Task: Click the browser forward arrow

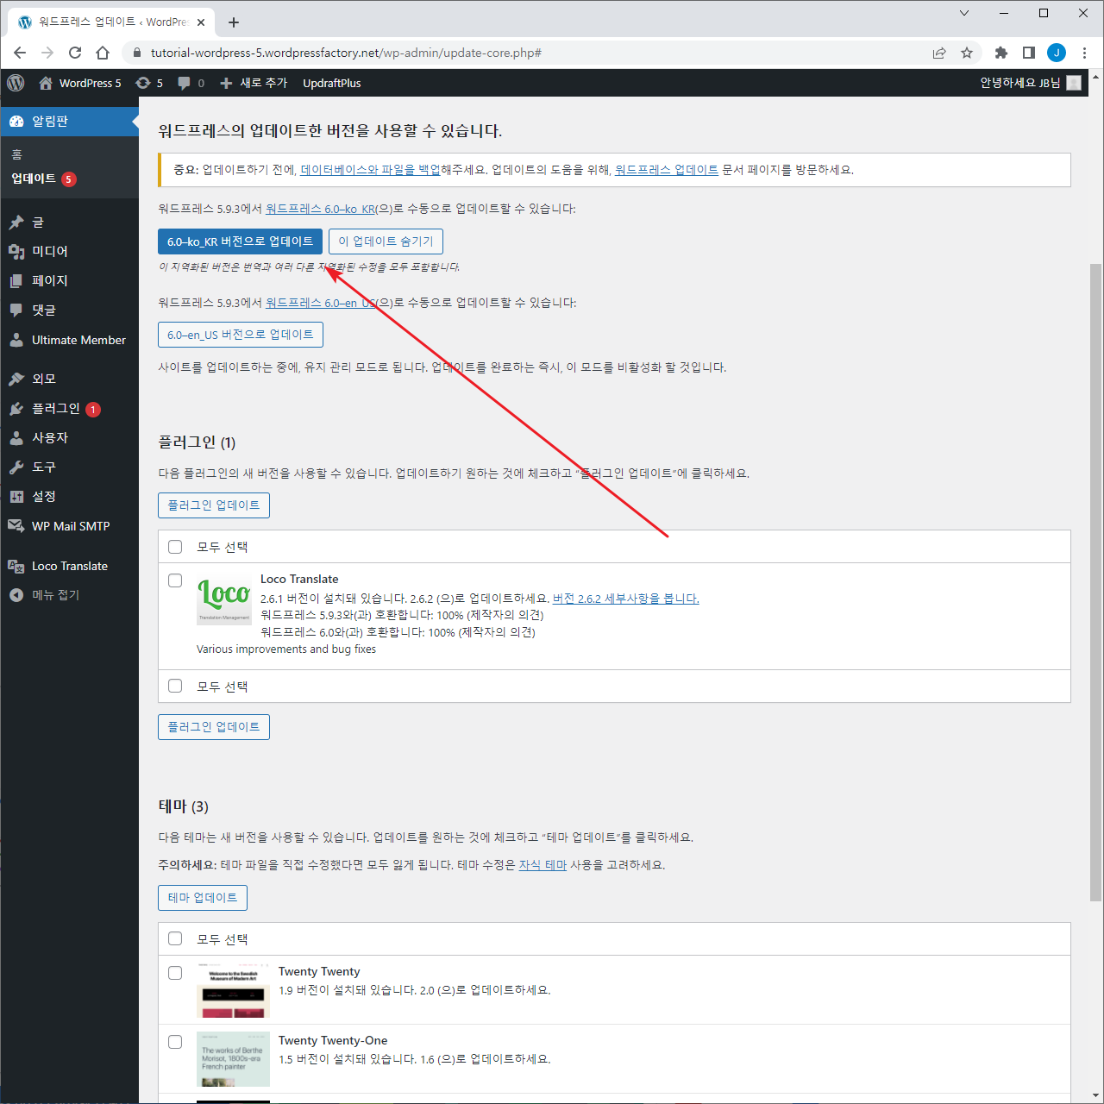Action: 47,53
